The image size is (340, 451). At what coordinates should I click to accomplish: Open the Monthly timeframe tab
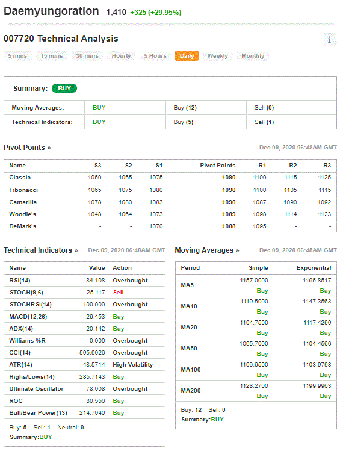coord(253,56)
